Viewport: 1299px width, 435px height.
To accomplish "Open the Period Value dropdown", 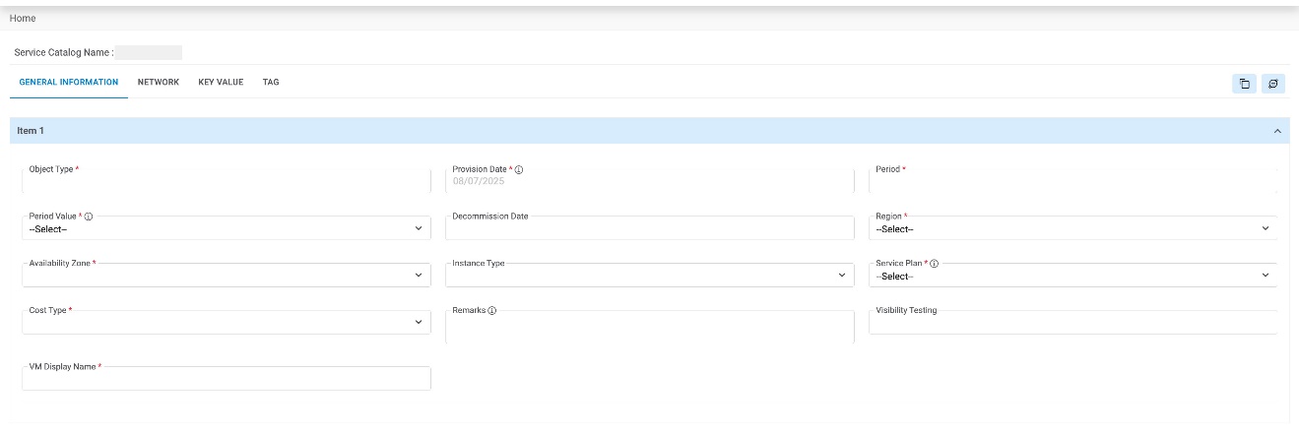I will [x=226, y=229].
